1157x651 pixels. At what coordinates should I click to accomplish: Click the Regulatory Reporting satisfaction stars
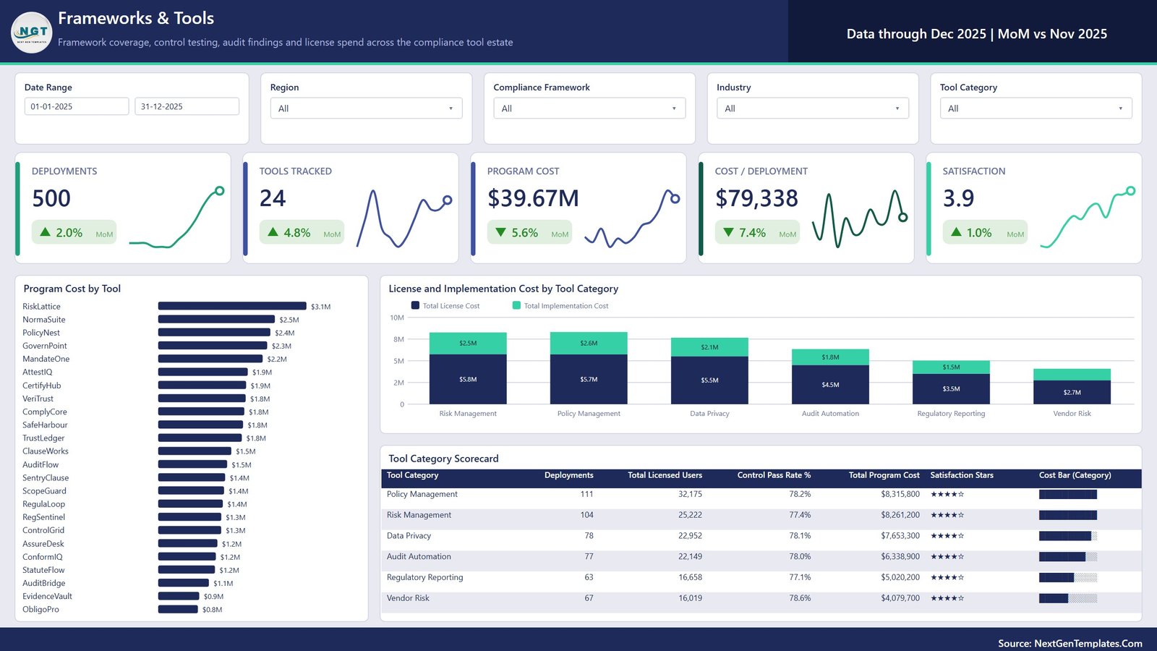tap(947, 578)
